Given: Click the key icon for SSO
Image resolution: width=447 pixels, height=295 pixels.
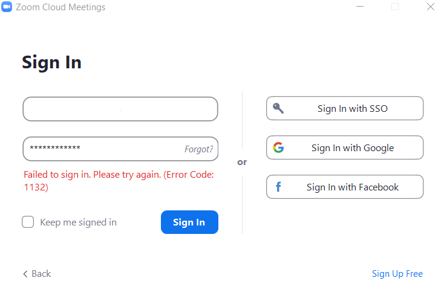Looking at the screenshot, I should (278, 109).
